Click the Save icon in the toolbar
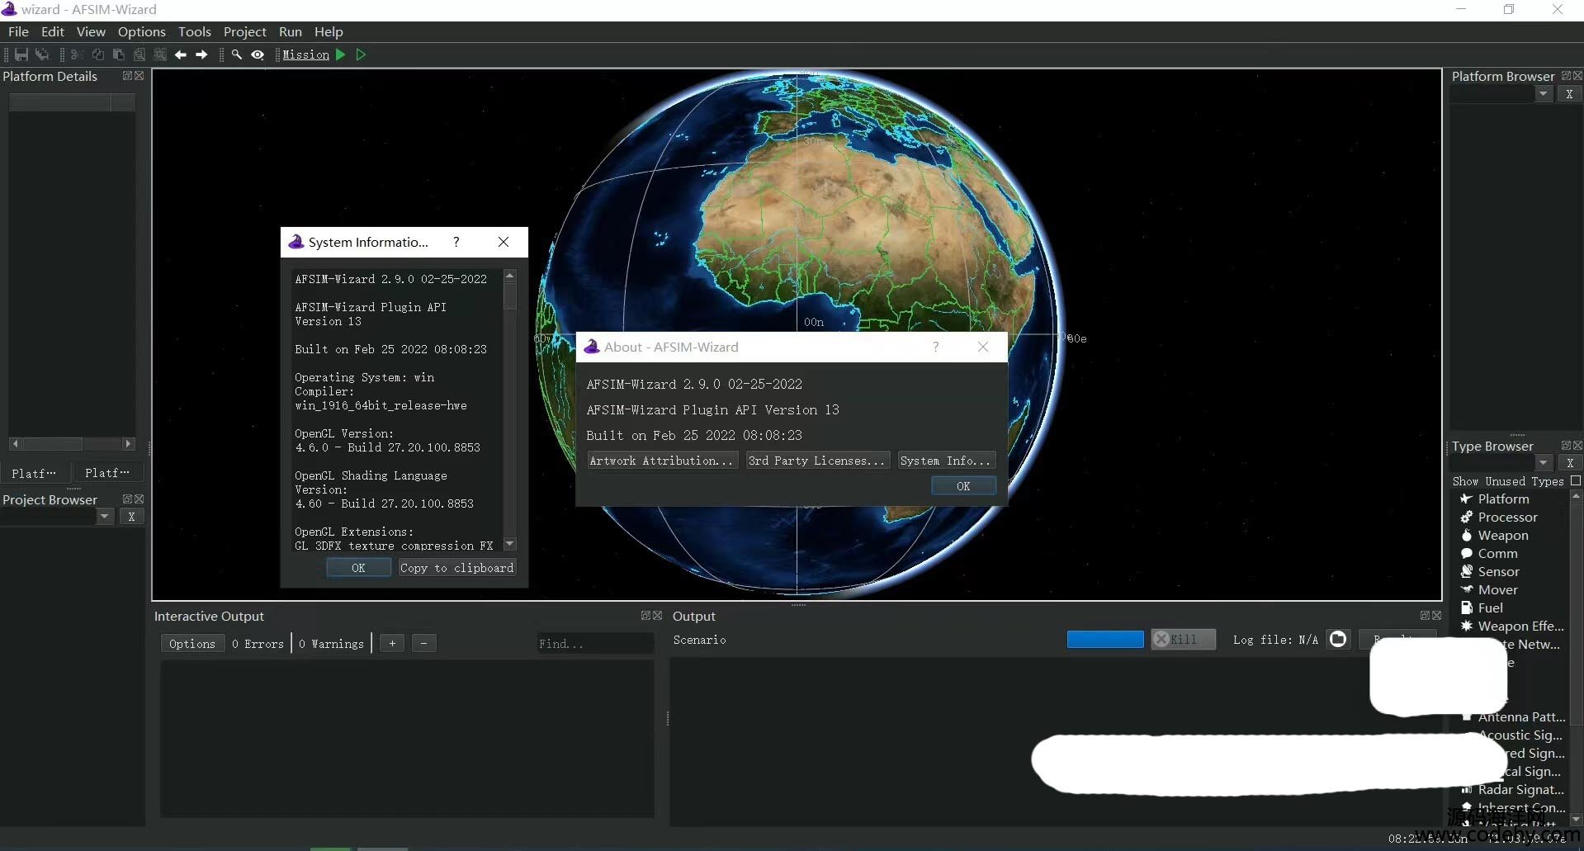The height and width of the screenshot is (851, 1584). click(21, 54)
